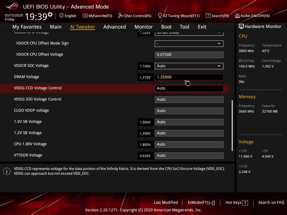This screenshot has width=287, height=215.
Task: Click the Search question mark icon
Action: [208, 16]
